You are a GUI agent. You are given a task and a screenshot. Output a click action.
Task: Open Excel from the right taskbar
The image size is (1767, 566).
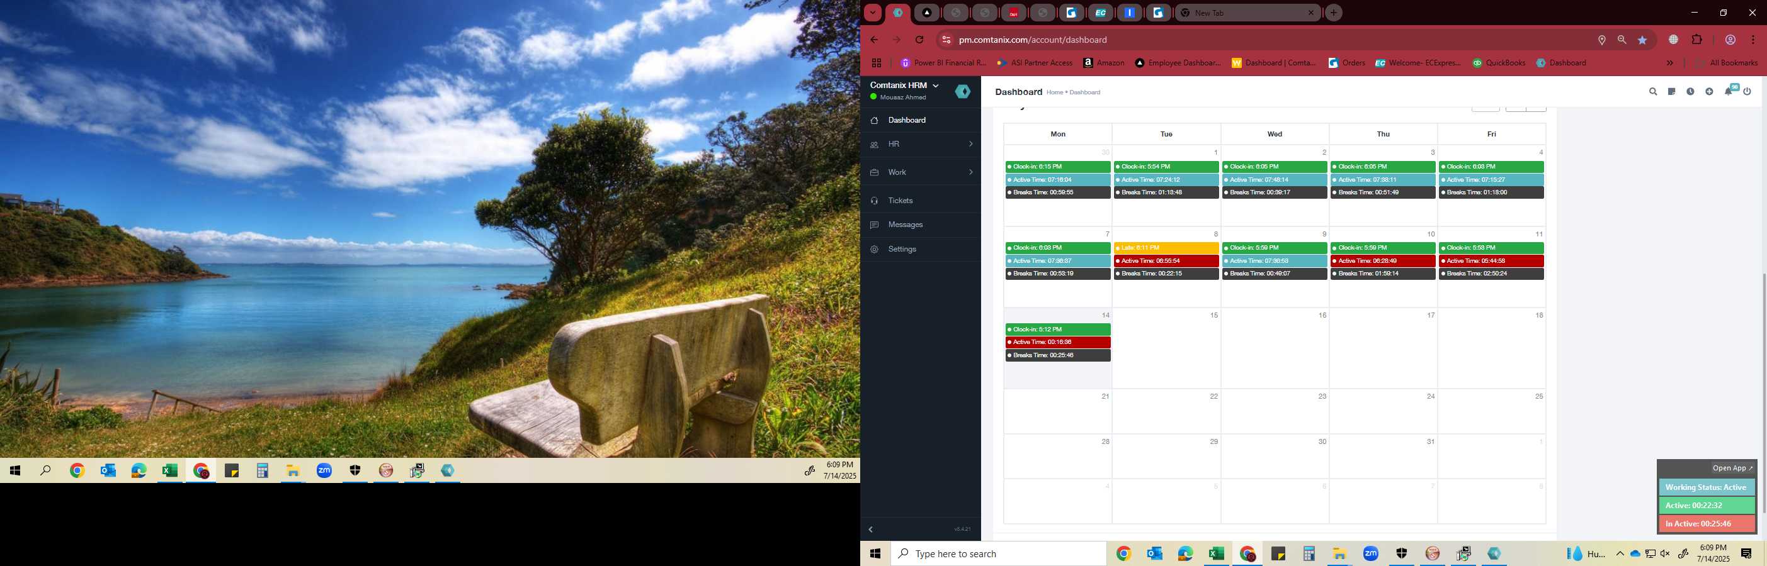(x=1216, y=553)
